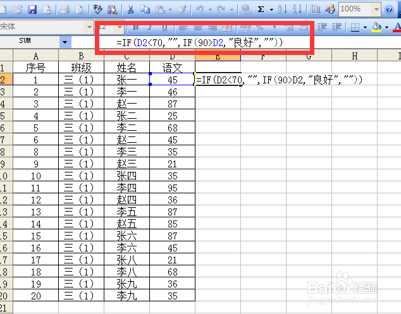Activate the Format Painter brush

click(182, 9)
